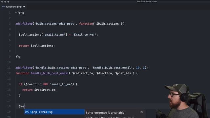
Task: Choose the $php_errormsg autocomplete suggestion
Action: point(54,112)
